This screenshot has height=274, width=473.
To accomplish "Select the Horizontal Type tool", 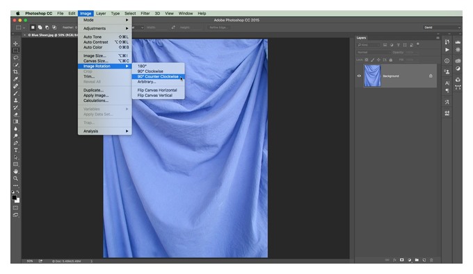I will tap(16, 150).
